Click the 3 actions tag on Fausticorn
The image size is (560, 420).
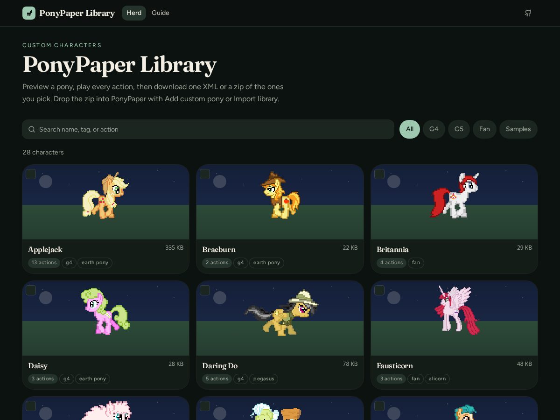392,379
